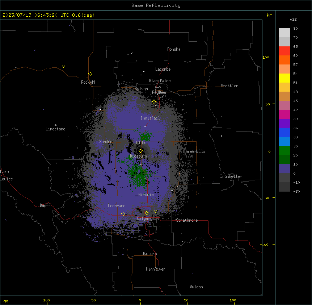
Task: Click the purple-blue legend swatch between 10 and 0
Action: coord(284,169)
